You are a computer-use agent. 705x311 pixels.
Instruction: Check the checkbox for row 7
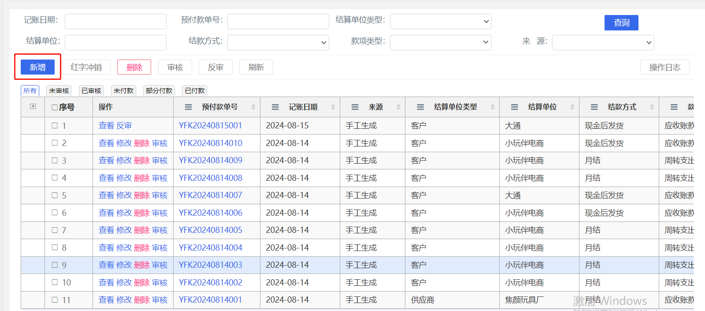[x=55, y=230]
